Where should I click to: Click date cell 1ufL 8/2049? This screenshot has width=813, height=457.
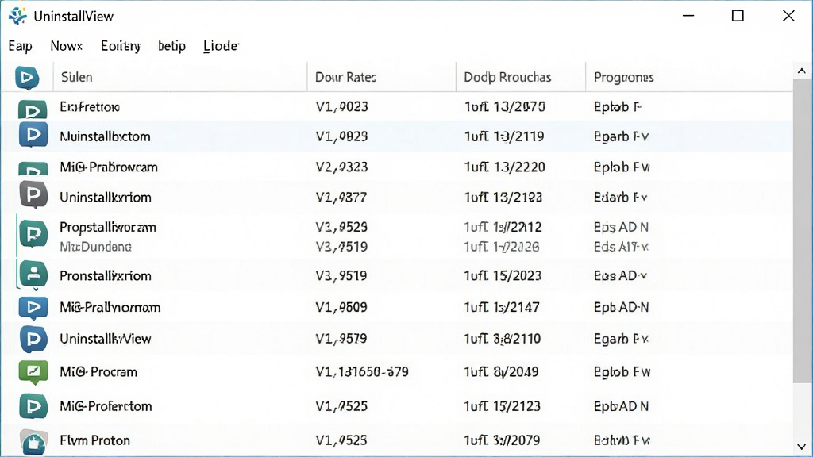point(502,372)
